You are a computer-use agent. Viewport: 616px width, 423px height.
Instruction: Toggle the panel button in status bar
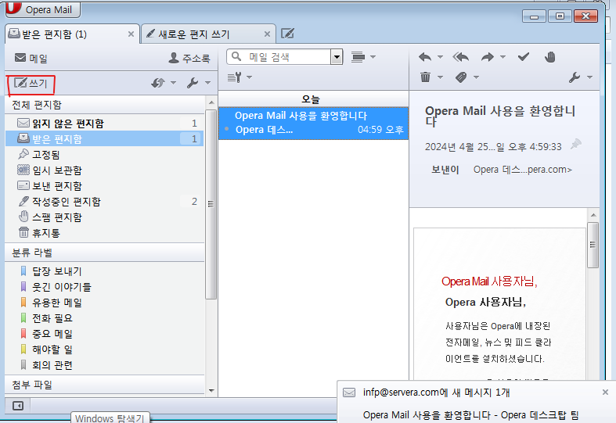coord(18,406)
